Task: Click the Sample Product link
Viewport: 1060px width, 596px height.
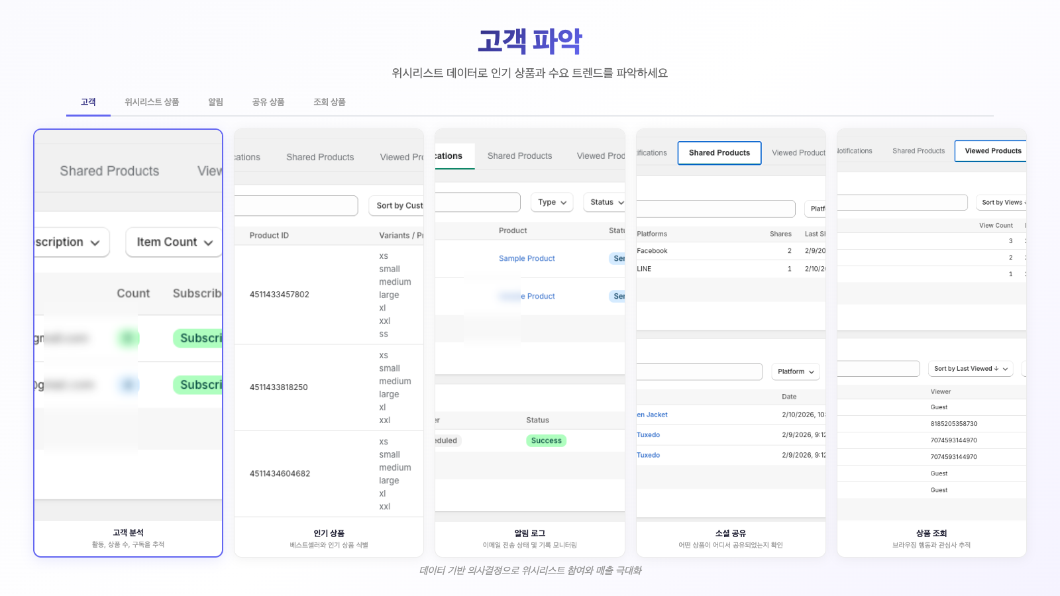Action: tap(527, 259)
